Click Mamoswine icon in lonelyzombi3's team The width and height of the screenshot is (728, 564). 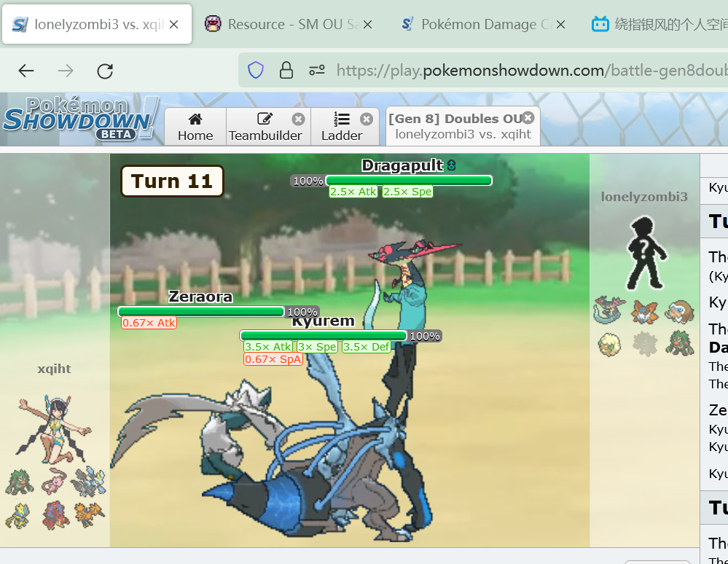(x=679, y=311)
